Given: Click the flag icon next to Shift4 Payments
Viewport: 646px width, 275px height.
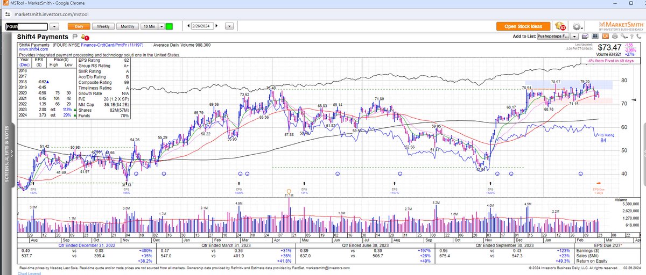Looking at the screenshot, I should [x=75, y=37].
